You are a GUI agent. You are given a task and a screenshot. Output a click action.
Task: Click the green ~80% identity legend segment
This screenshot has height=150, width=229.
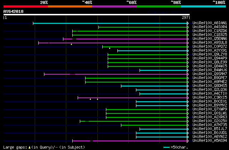159,6
